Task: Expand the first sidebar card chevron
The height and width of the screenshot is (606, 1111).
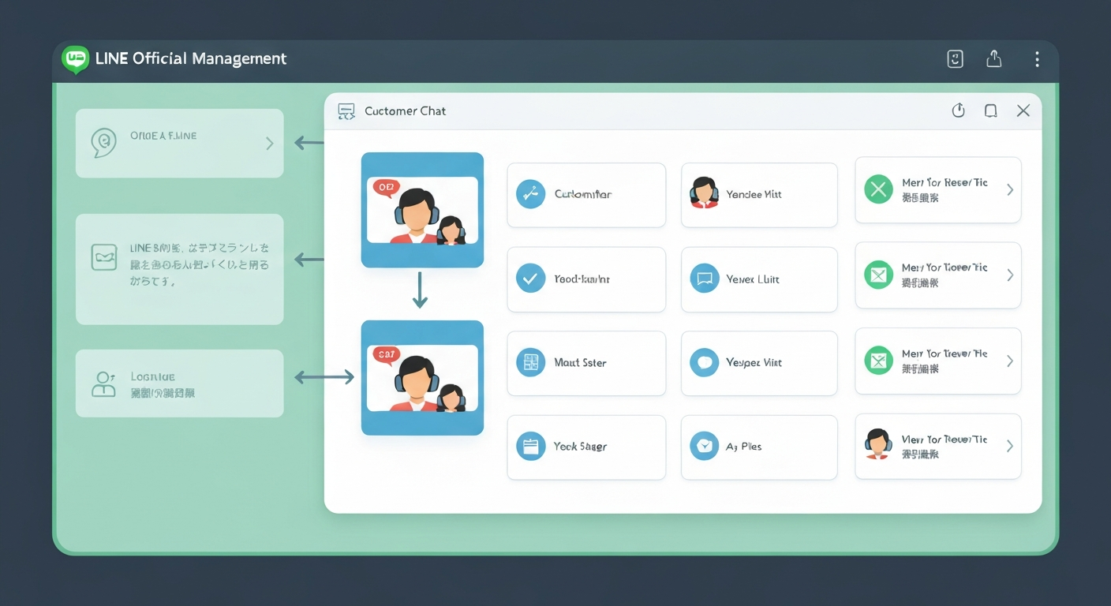Action: pos(269,144)
